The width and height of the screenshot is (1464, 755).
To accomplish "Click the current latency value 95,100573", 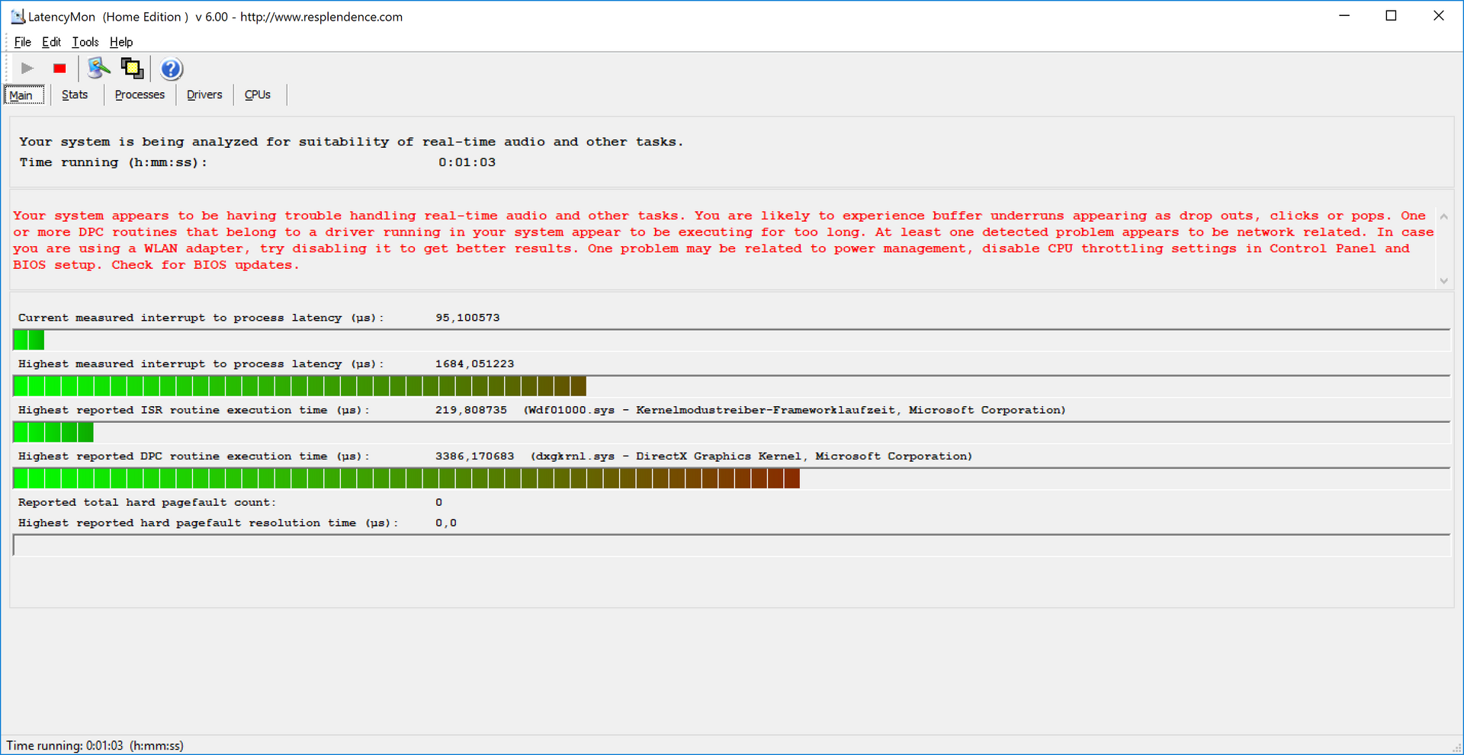I will click(x=467, y=318).
